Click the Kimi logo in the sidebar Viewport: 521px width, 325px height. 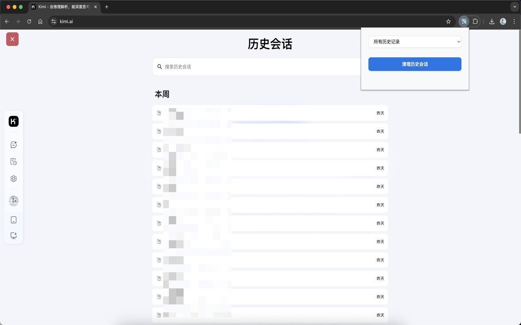click(13, 121)
